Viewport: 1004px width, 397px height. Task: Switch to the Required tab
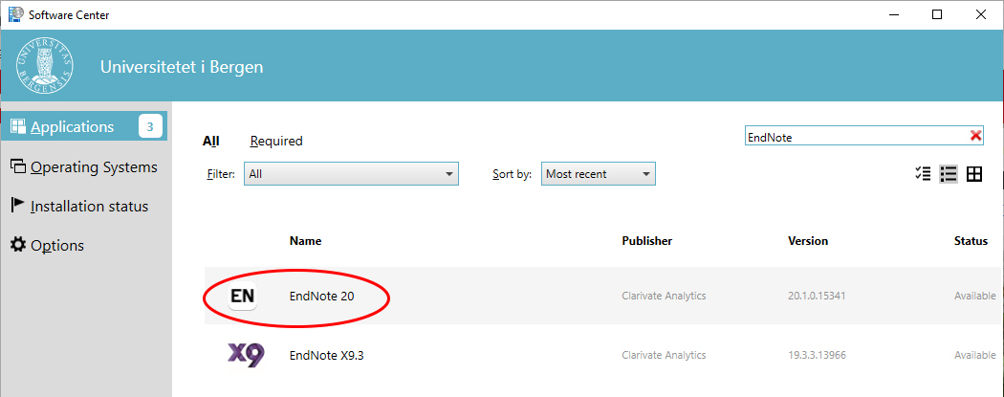tap(276, 141)
